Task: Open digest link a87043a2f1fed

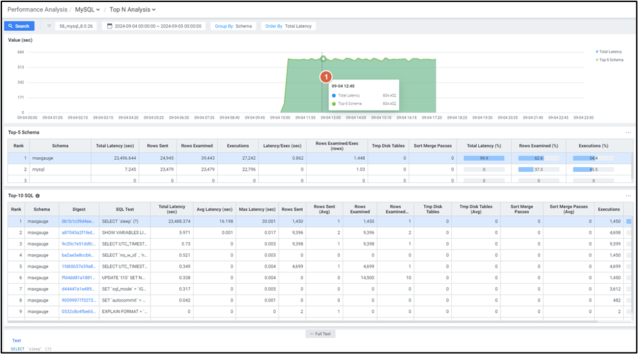Action: [78, 232]
